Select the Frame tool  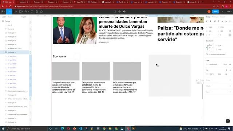15,11
